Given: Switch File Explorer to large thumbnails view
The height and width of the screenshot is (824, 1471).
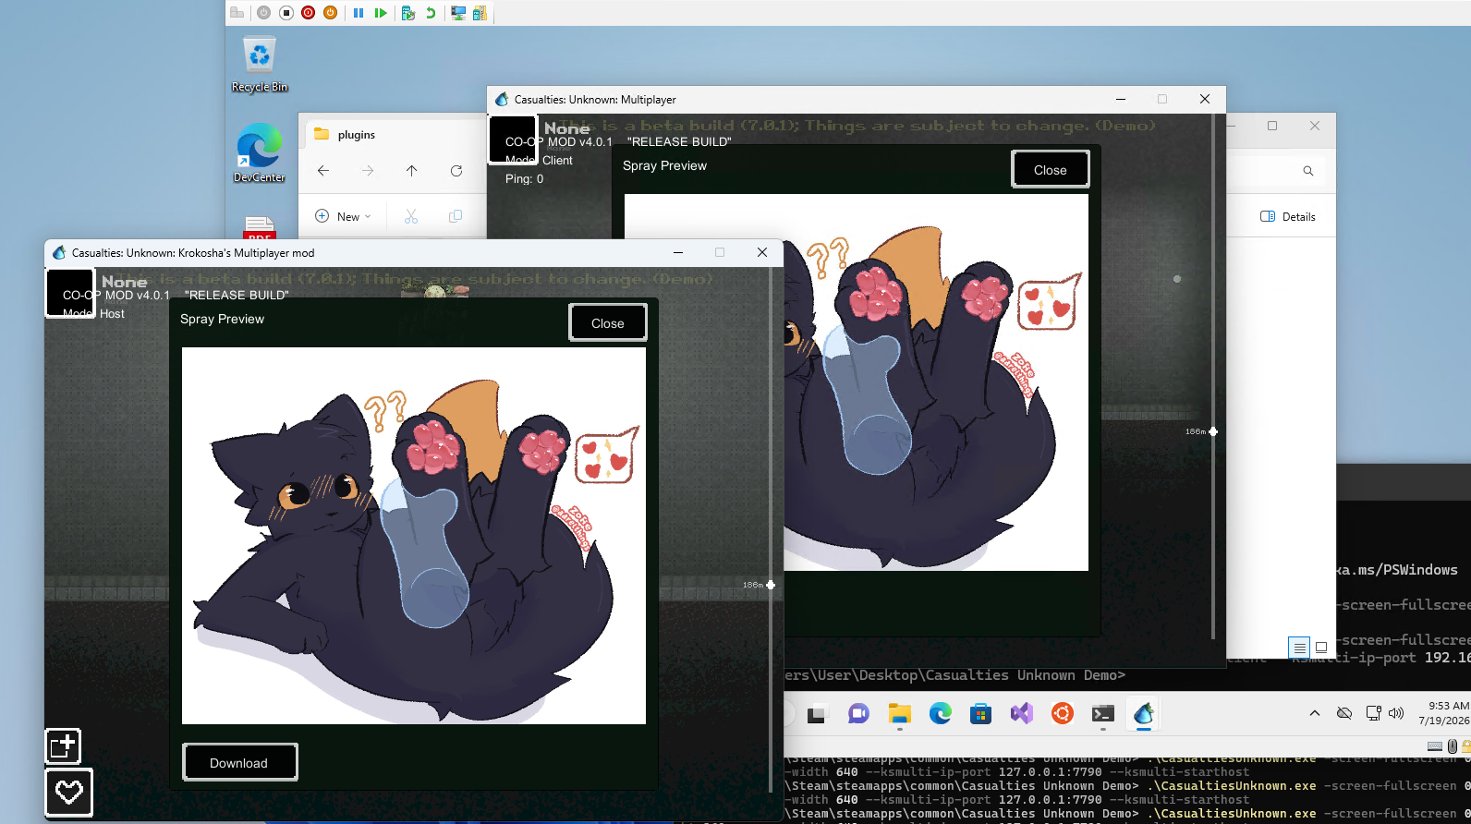Looking at the screenshot, I should pos(1321,647).
